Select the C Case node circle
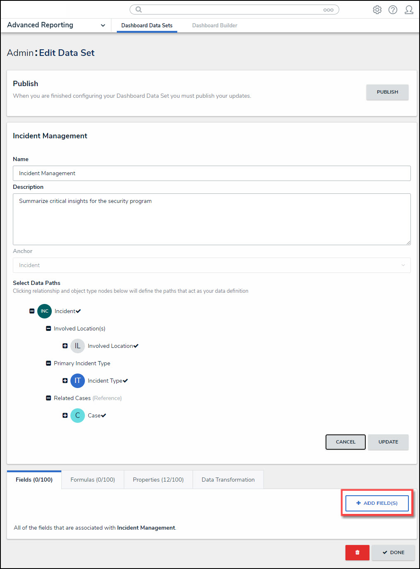The image size is (420, 569). (77, 415)
